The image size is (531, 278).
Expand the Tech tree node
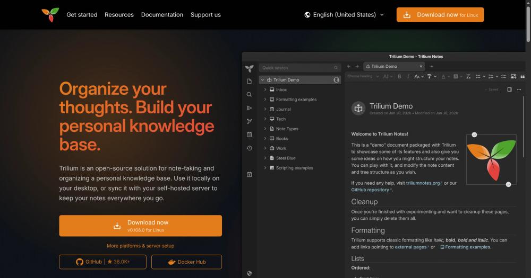[x=265, y=119]
